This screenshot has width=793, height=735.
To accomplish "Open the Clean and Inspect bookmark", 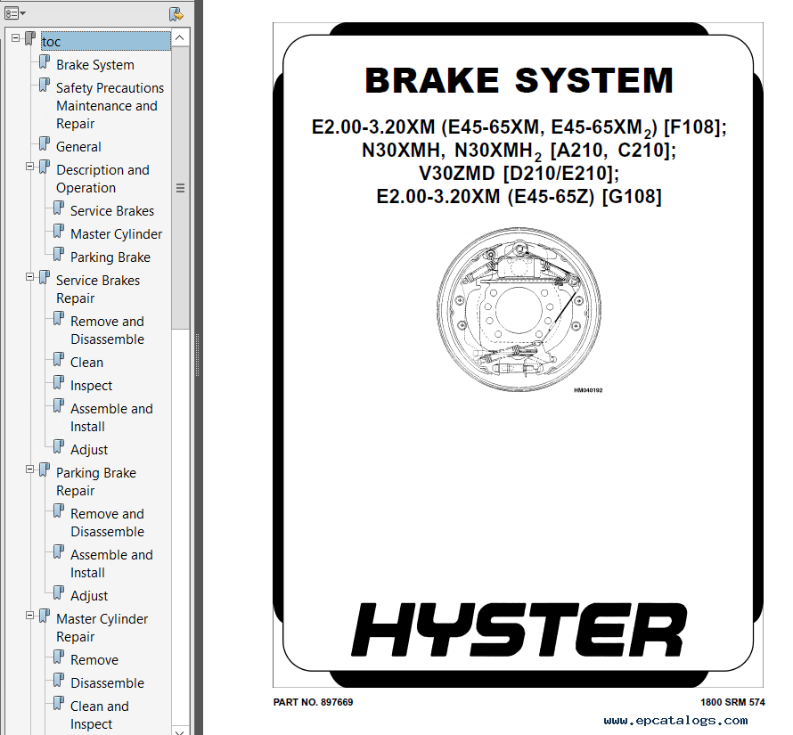I will 100,715.
